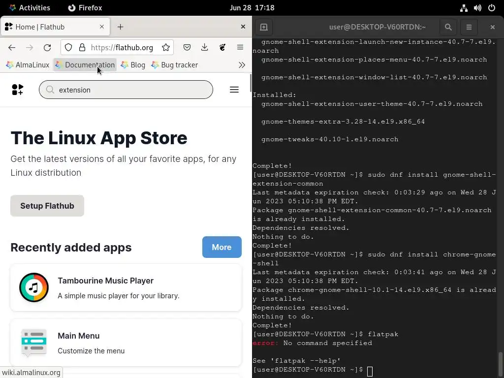Click the network status icon in top bar
The height and width of the screenshot is (378, 504).
click(464, 8)
